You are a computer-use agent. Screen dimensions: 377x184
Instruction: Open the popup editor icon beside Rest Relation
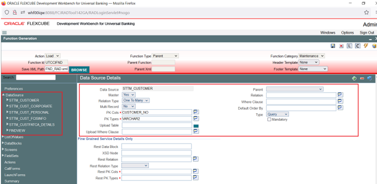196,159
